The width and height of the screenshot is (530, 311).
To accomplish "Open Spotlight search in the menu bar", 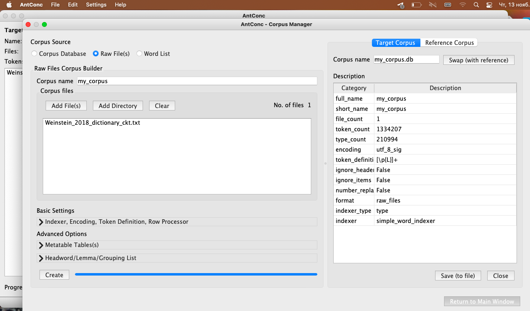I will pos(476,5).
